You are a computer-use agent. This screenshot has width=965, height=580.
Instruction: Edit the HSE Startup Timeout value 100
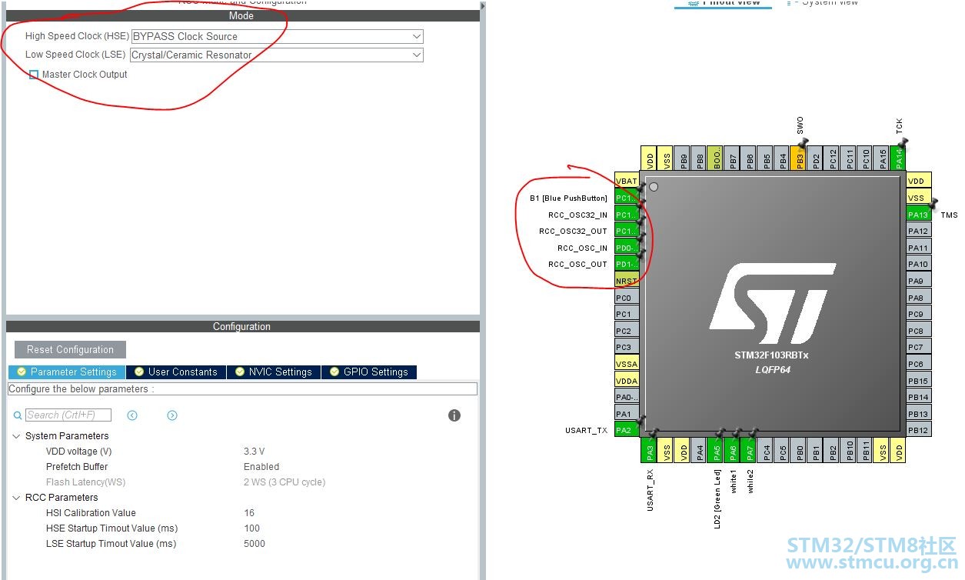(251, 528)
